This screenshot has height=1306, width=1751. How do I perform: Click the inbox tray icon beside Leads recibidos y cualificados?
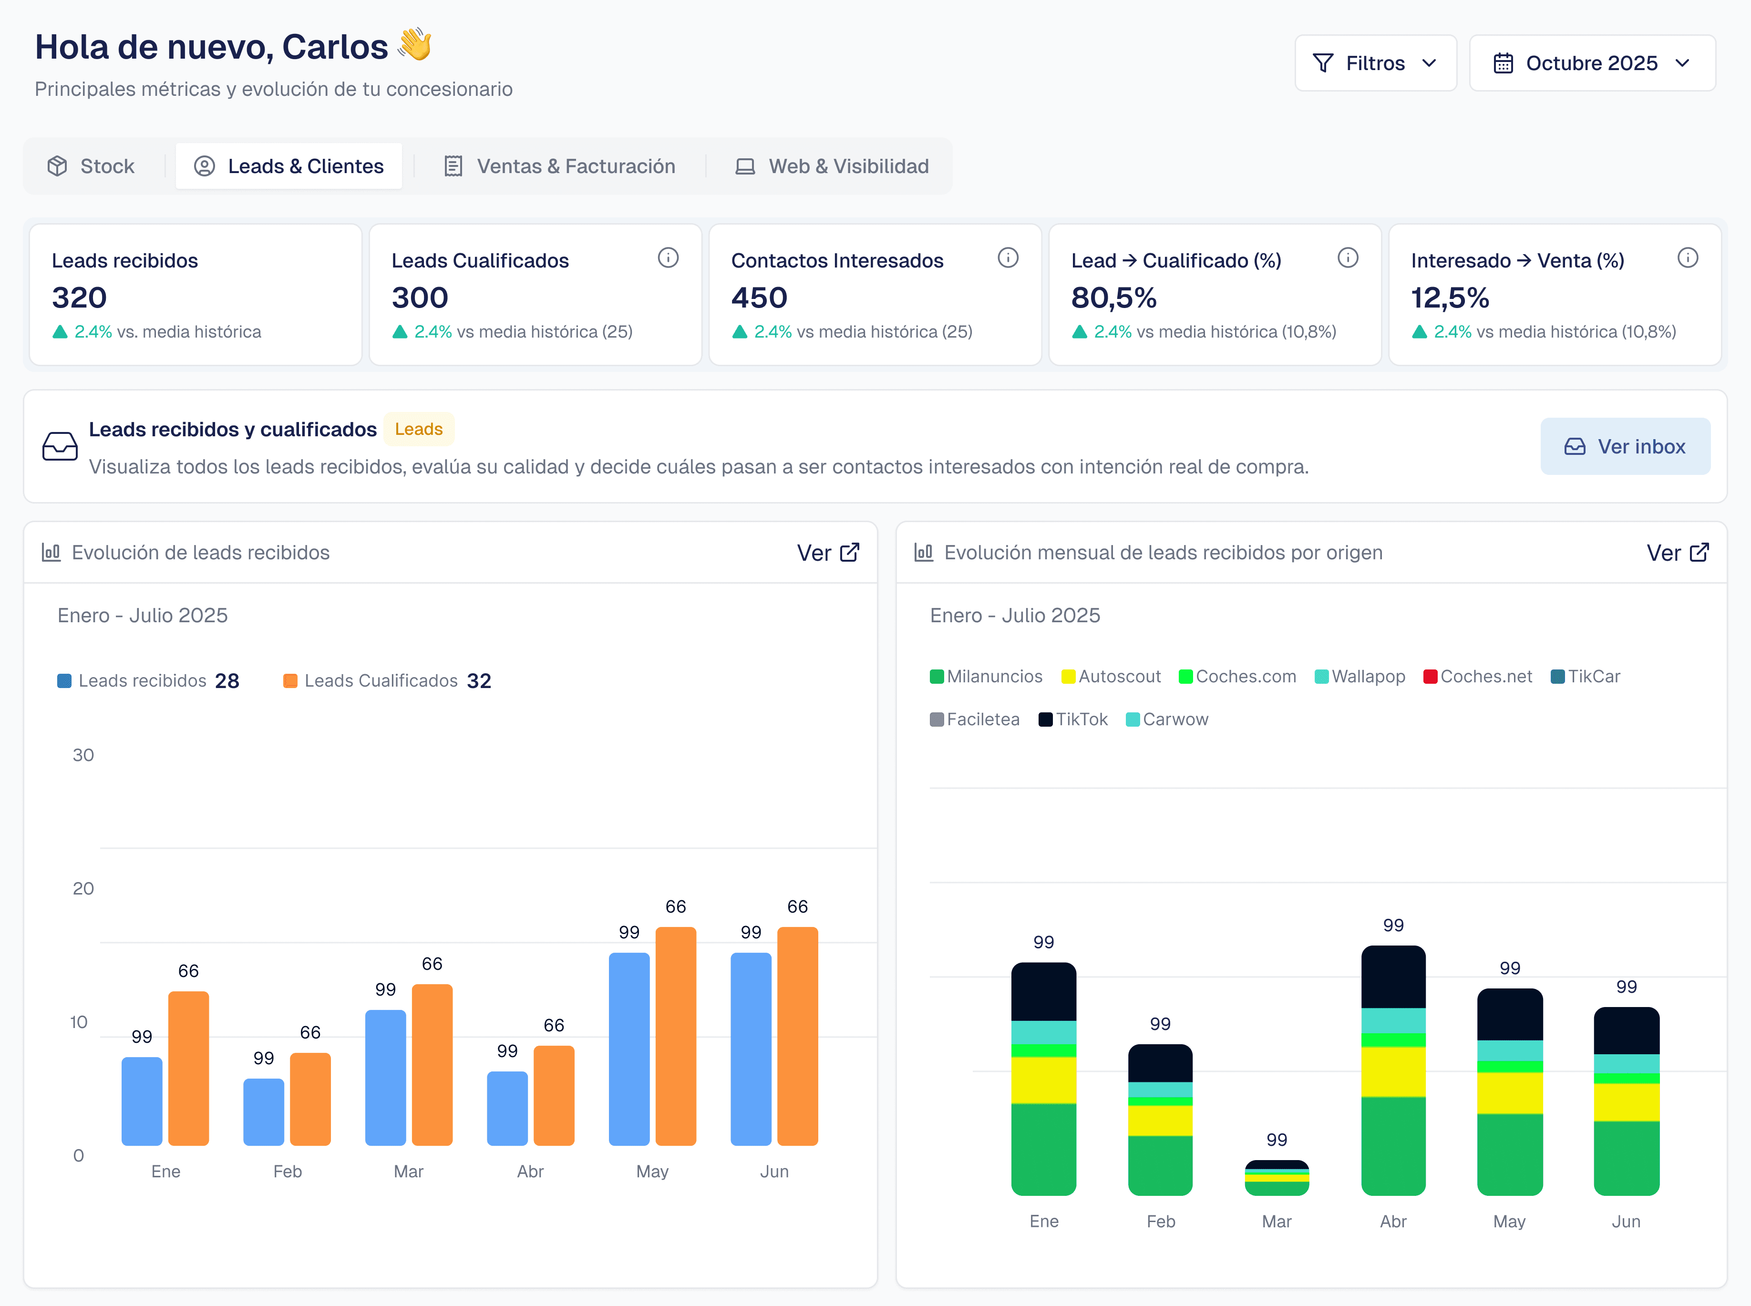[59, 446]
